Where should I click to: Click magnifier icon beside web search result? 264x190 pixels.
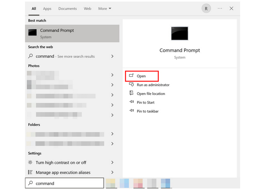click(x=30, y=56)
